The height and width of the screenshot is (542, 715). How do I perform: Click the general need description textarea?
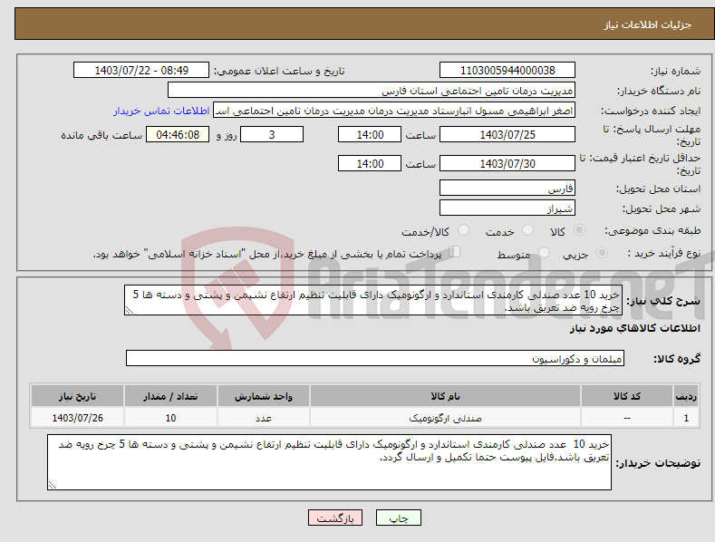click(x=373, y=300)
